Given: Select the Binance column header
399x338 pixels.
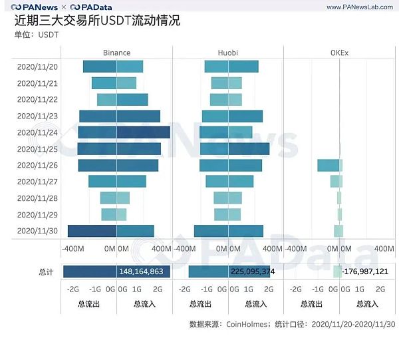Looking at the screenshot, I should pos(116,52).
